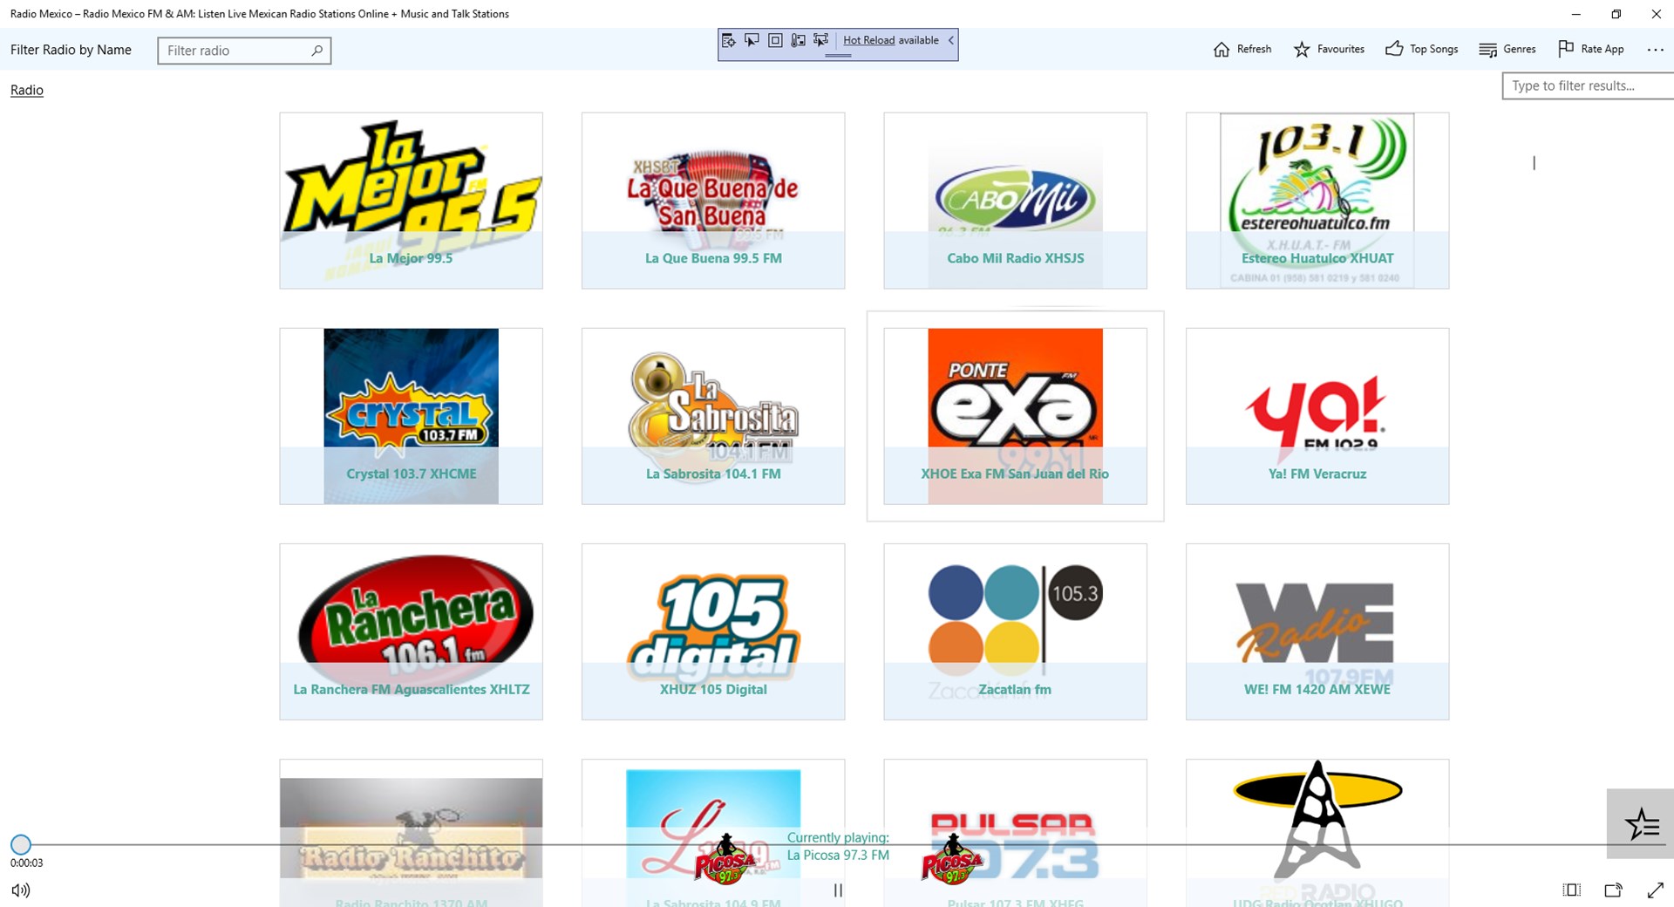
Task: Activate the Select Element debug tool
Action: coord(752,40)
